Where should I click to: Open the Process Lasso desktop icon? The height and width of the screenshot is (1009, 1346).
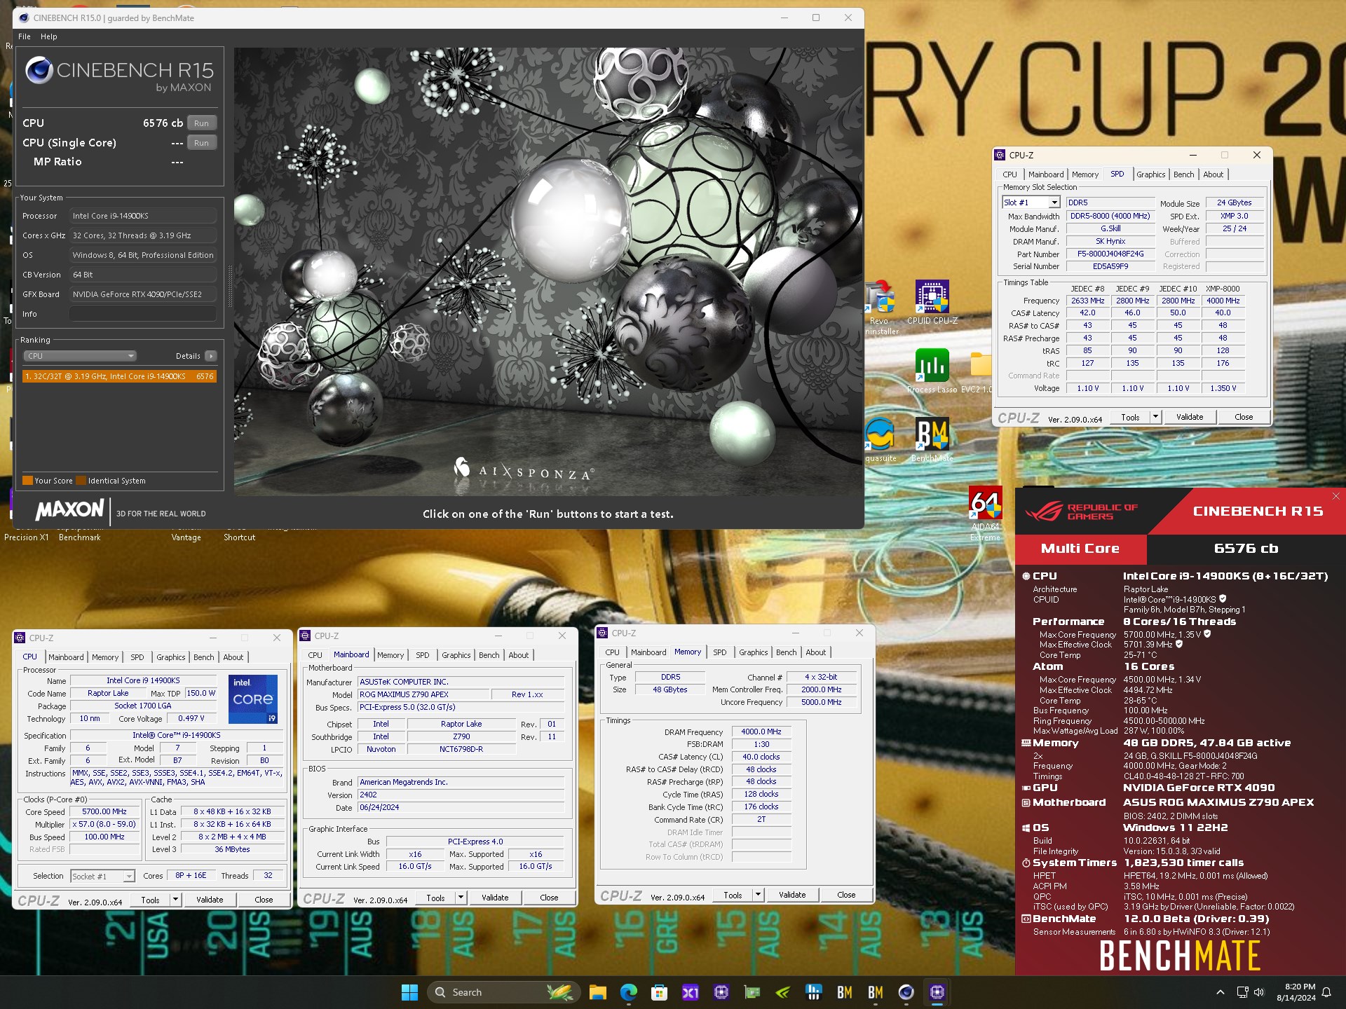pyautogui.click(x=932, y=371)
